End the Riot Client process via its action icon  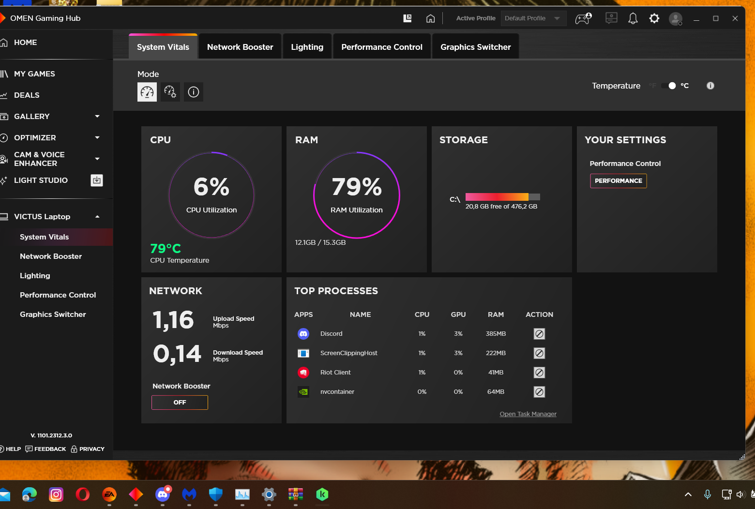(539, 373)
